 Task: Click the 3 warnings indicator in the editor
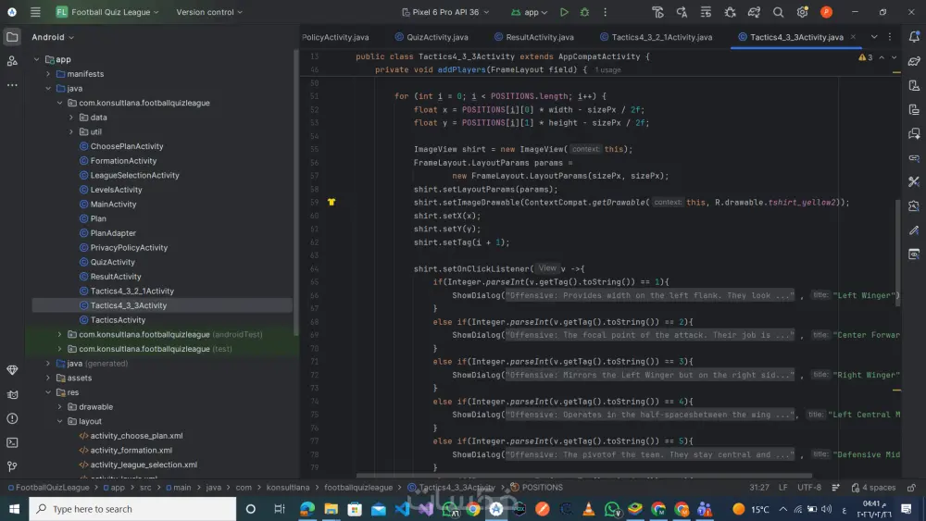pyautogui.click(x=865, y=57)
